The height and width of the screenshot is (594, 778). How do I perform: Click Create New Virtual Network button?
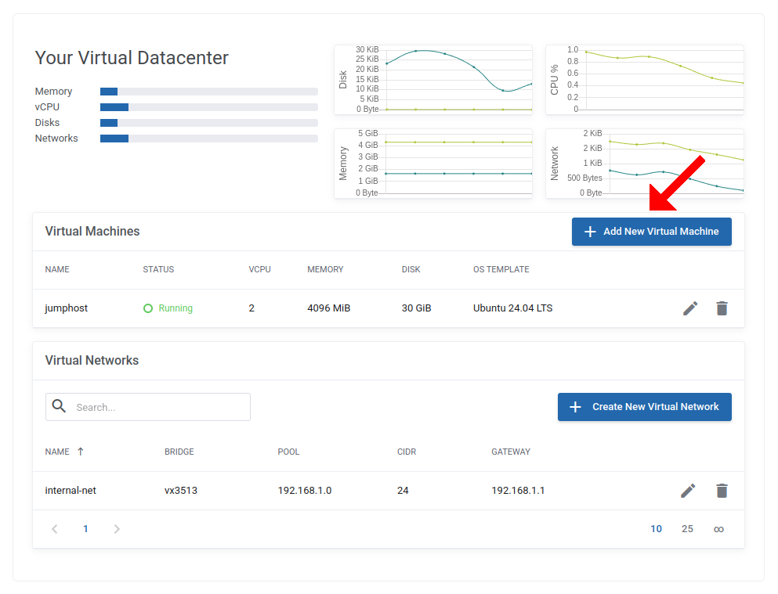click(x=645, y=407)
